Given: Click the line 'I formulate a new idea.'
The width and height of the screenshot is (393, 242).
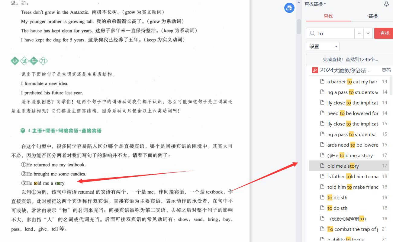Looking at the screenshot, I should coord(45,83).
